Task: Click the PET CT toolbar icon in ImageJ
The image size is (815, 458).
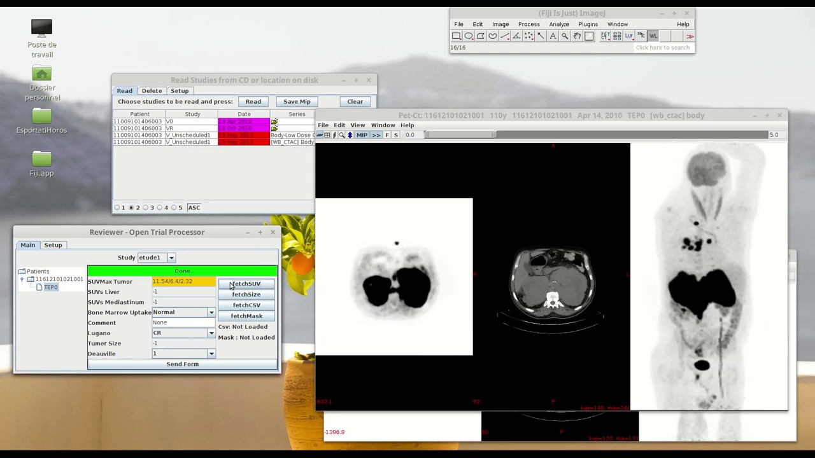Action: point(605,36)
